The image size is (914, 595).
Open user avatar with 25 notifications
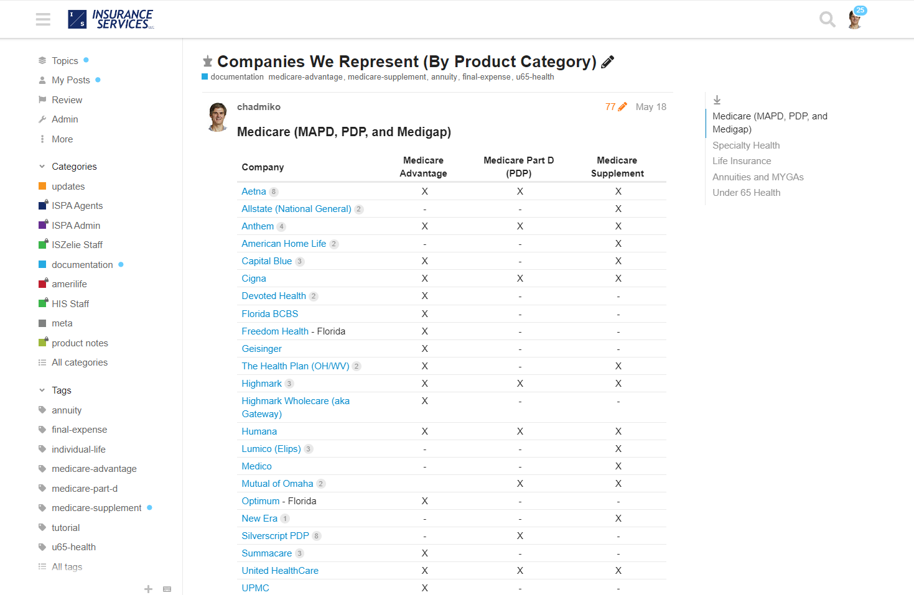click(x=855, y=19)
